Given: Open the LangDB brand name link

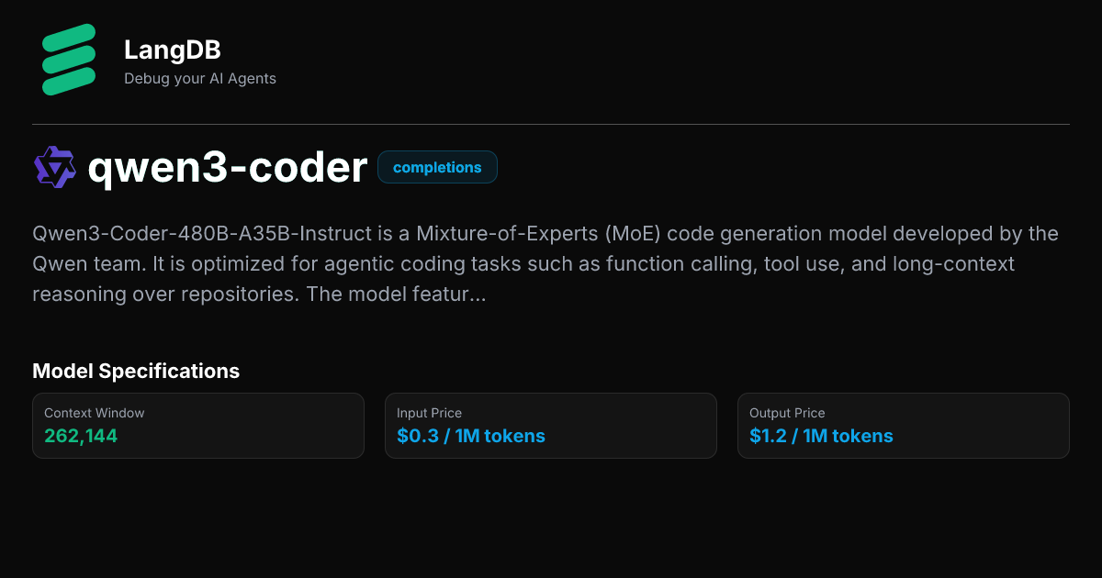Looking at the screenshot, I should (x=172, y=50).
